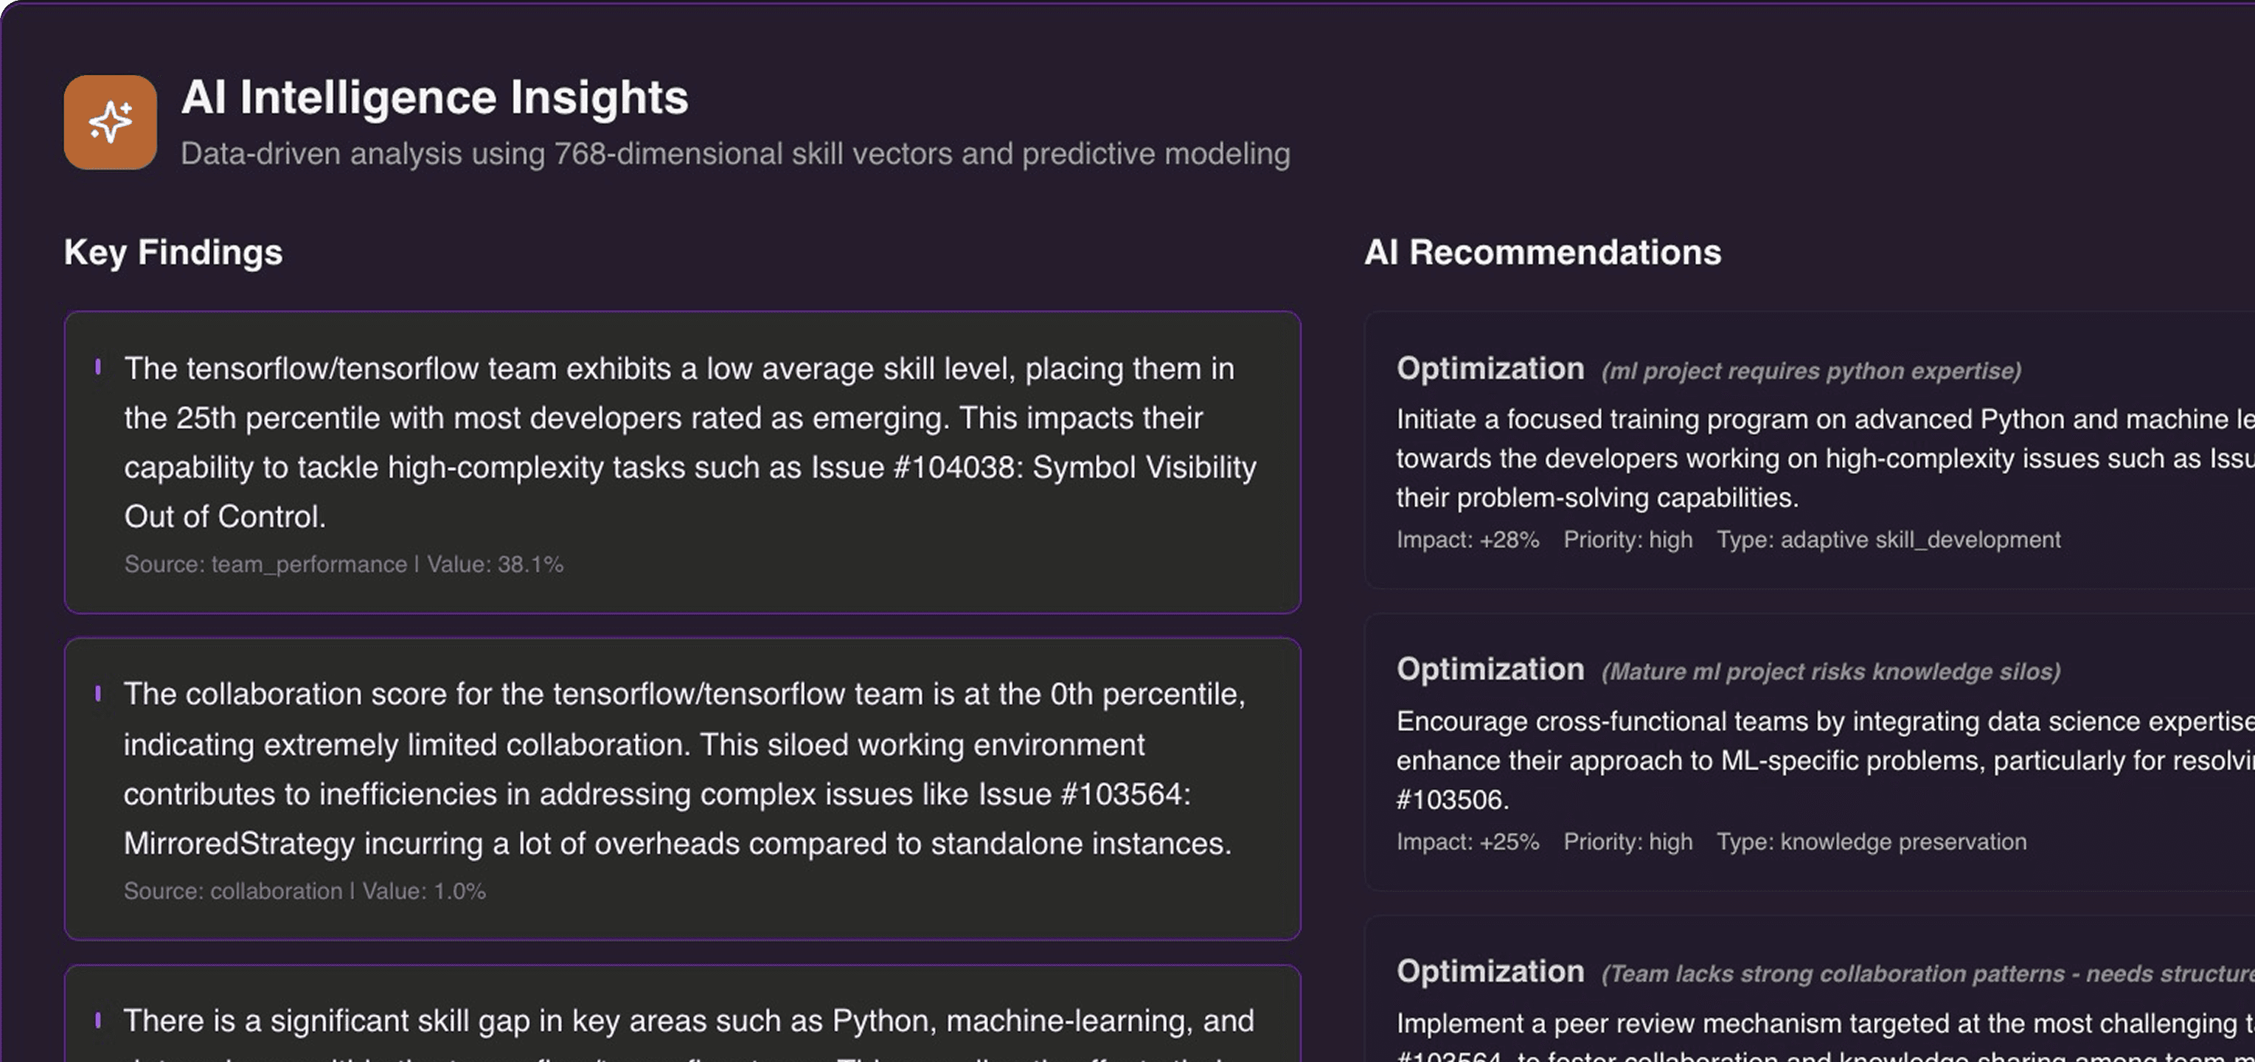Click the 'Impact: +28%' label
This screenshot has height=1062, width=2255.
click(1467, 539)
